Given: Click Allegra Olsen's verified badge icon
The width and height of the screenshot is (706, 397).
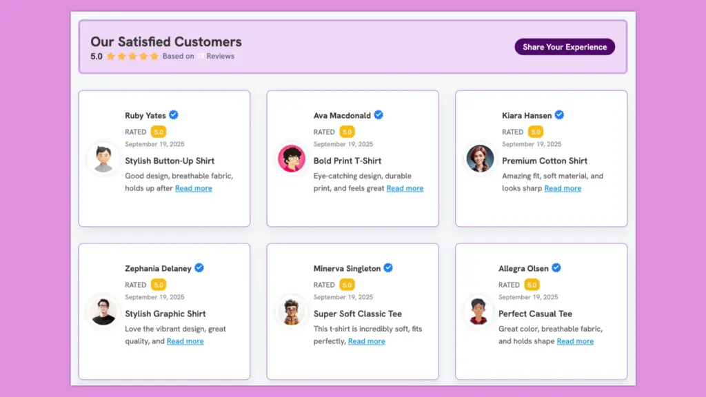Looking at the screenshot, I should [x=556, y=268].
